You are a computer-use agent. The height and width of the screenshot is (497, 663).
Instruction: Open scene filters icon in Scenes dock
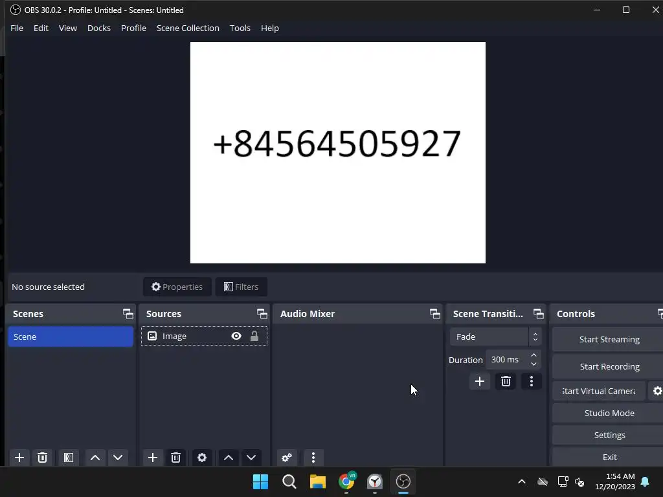pos(69,458)
